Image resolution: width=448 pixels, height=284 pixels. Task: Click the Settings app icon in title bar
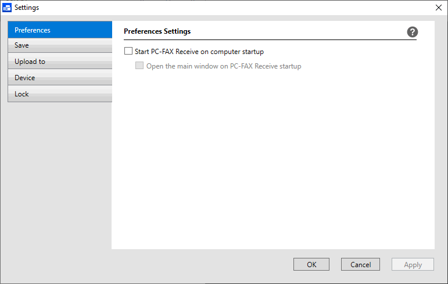click(8, 8)
